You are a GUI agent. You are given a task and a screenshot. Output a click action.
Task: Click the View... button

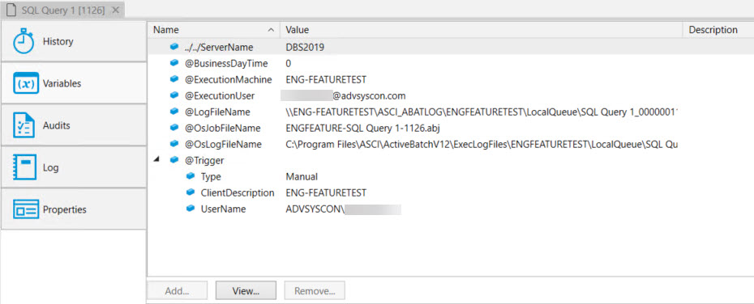pyautogui.click(x=246, y=290)
